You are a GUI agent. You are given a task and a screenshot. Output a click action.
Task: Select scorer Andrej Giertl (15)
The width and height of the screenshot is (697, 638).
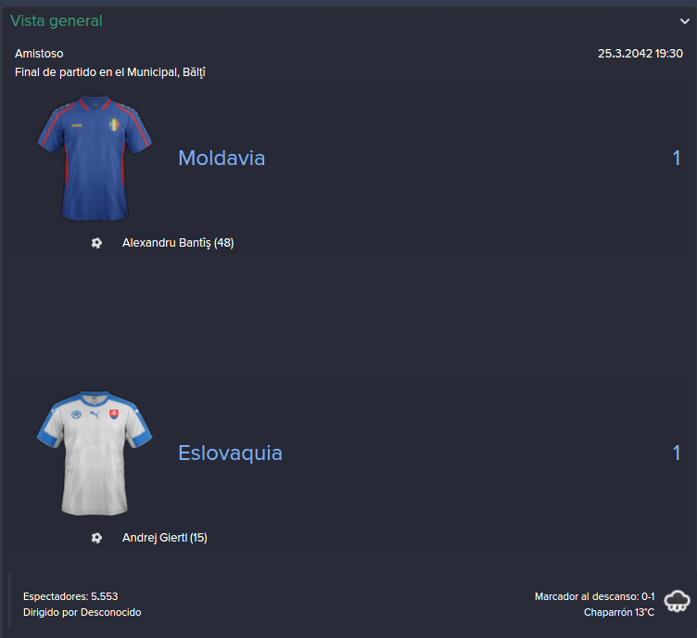click(x=164, y=538)
